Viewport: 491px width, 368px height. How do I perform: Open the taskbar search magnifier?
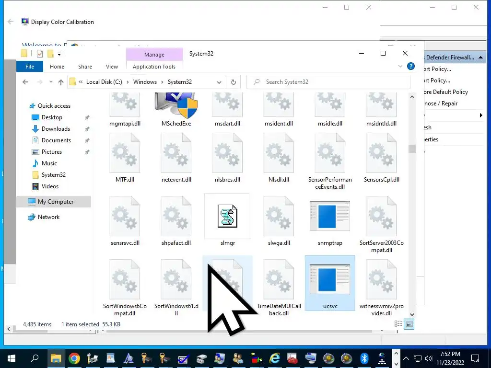click(x=35, y=358)
